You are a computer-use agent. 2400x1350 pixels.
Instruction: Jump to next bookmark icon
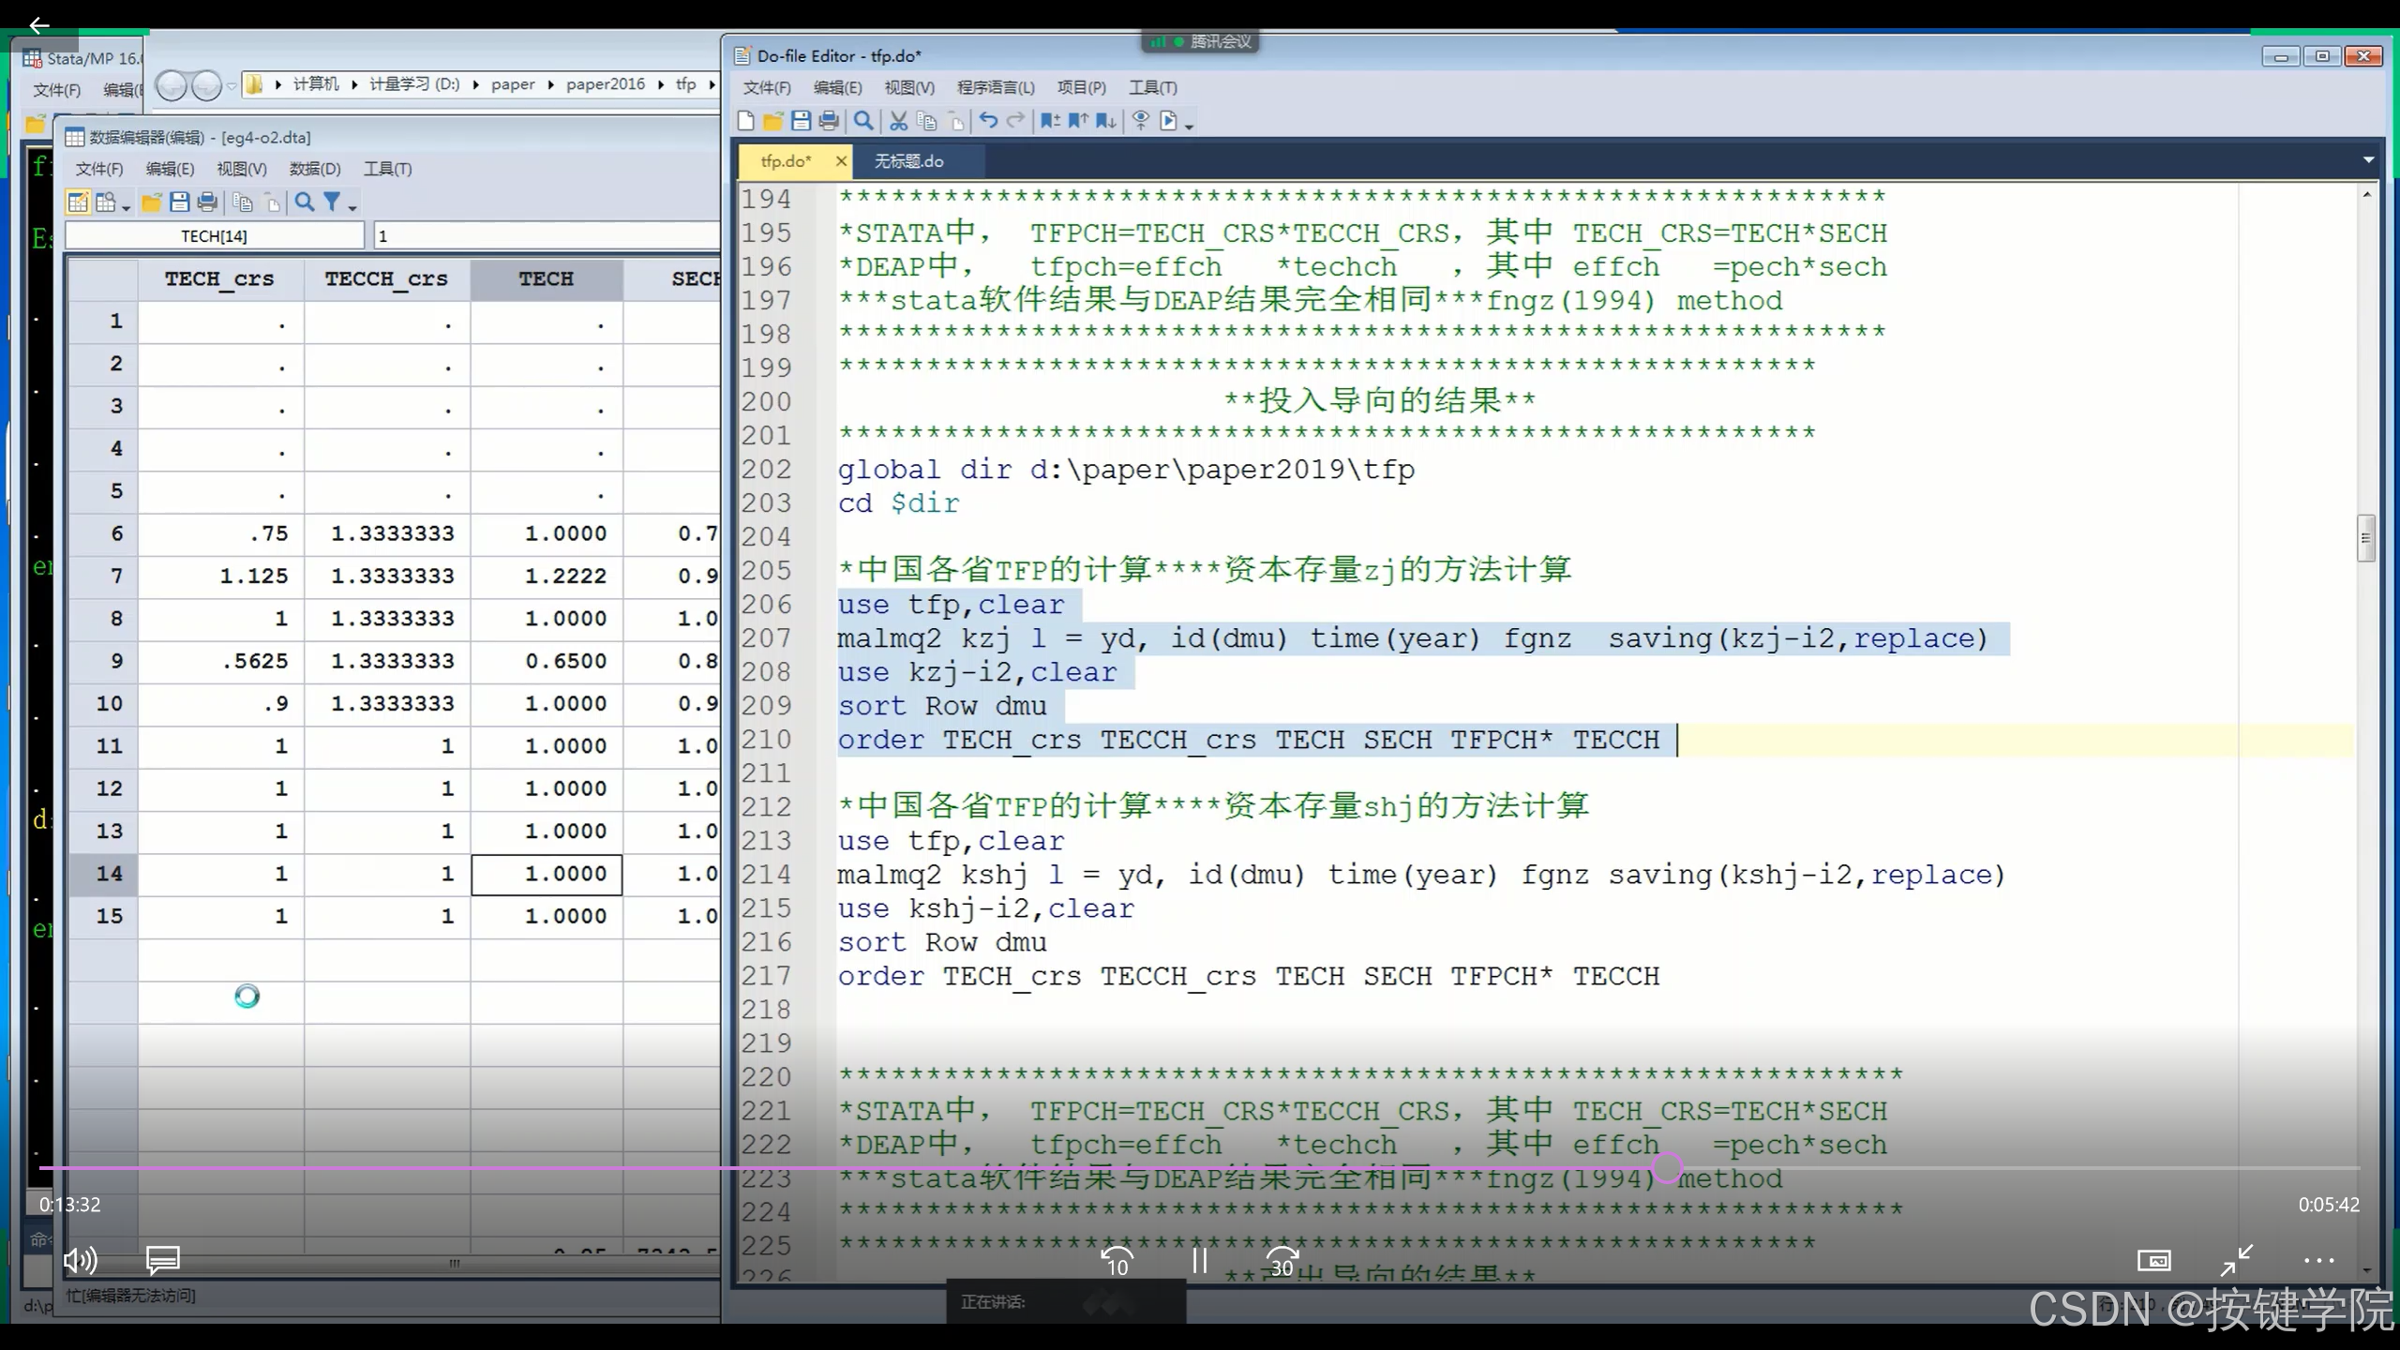(1106, 121)
